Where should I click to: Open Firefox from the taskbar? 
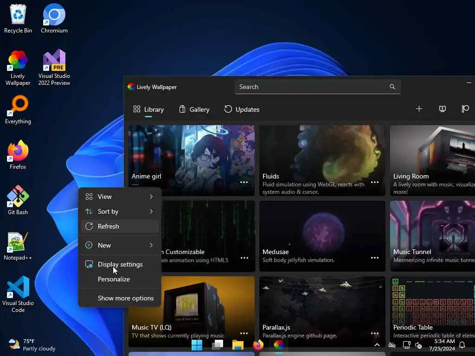point(258,345)
